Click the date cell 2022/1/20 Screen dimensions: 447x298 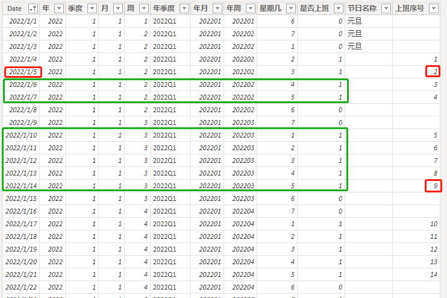pos(21,262)
